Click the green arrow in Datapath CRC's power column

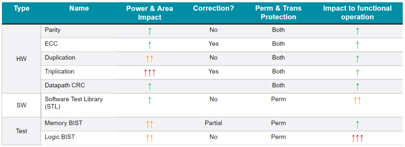coord(150,87)
